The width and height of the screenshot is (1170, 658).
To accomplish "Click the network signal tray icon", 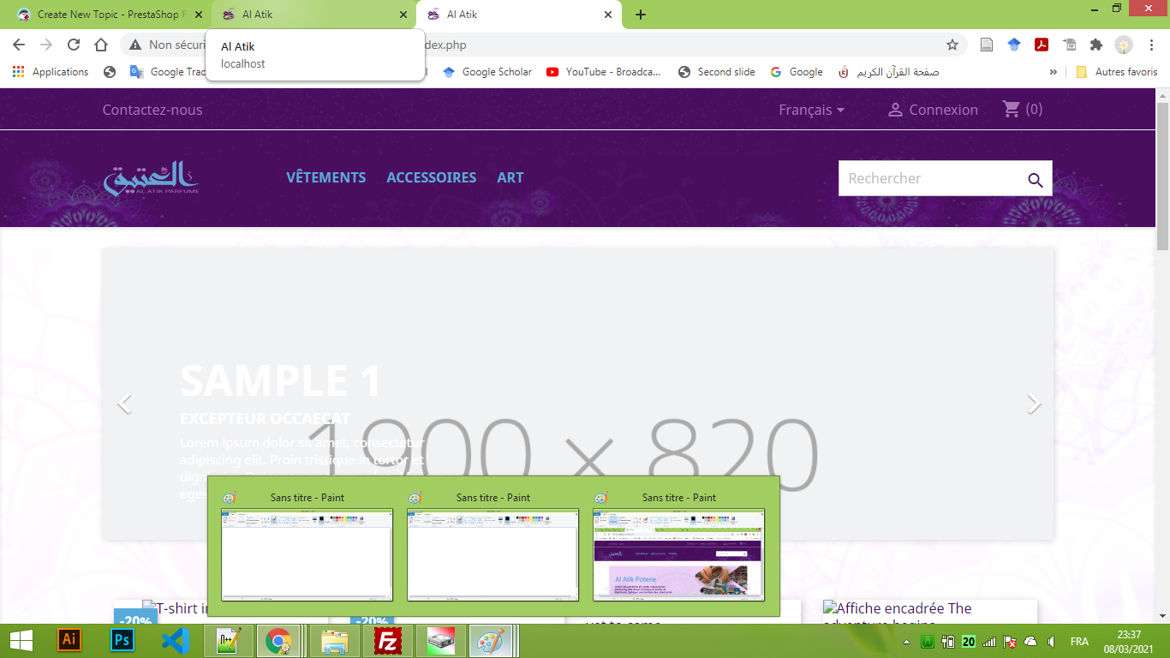I will 989,642.
